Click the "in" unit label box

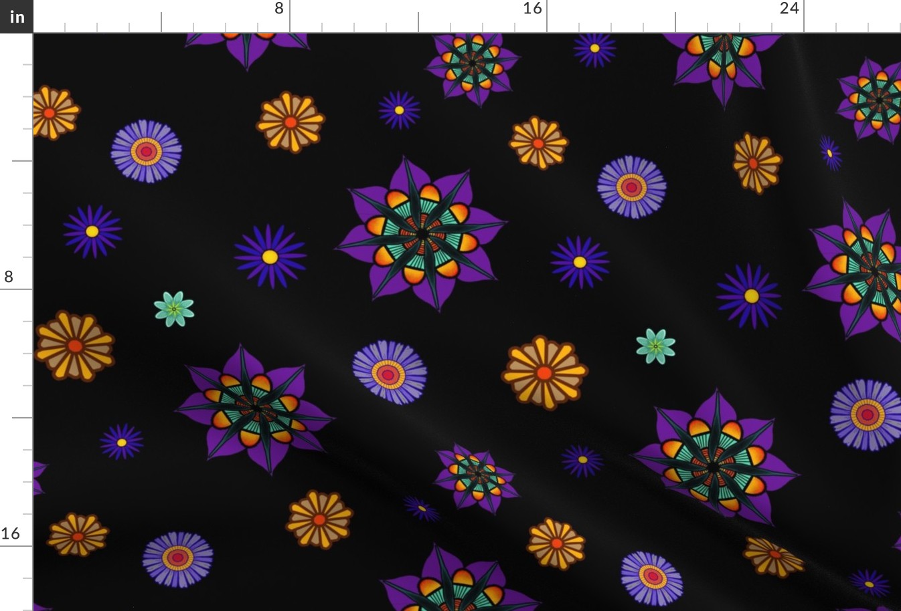point(16,16)
